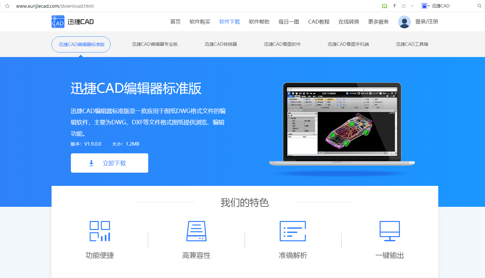Click the share page icon
The image size is (485, 278).
pyautogui.click(x=403, y=6)
